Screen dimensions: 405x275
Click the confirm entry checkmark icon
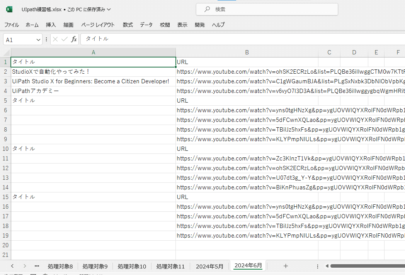point(64,39)
